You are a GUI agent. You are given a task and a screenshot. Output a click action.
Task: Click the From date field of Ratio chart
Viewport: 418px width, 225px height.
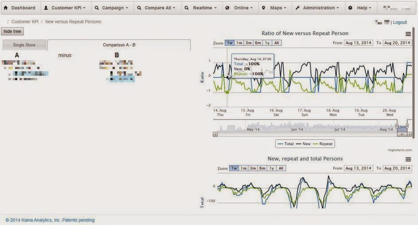click(358, 43)
